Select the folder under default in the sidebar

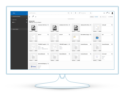pos(14,22)
